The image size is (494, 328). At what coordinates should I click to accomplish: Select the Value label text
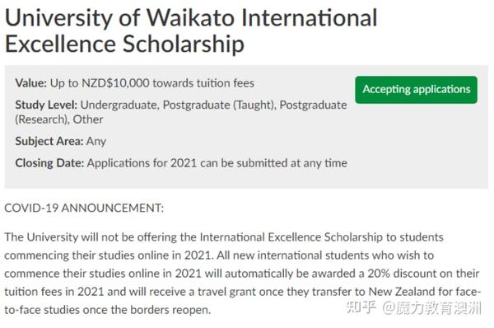click(x=31, y=83)
